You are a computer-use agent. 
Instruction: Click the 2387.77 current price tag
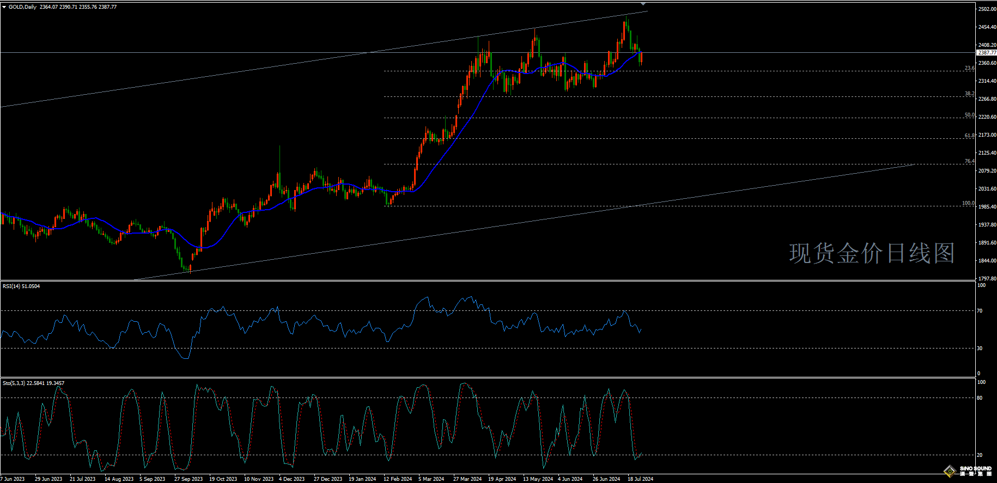[x=986, y=53]
